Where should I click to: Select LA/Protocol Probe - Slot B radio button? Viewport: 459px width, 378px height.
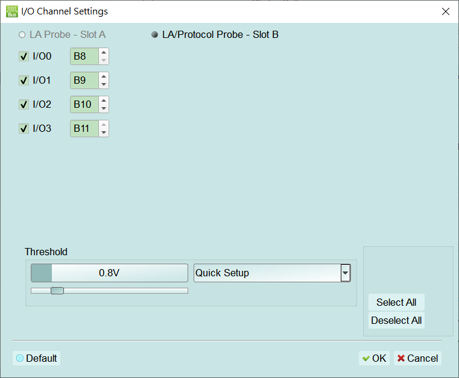click(154, 35)
